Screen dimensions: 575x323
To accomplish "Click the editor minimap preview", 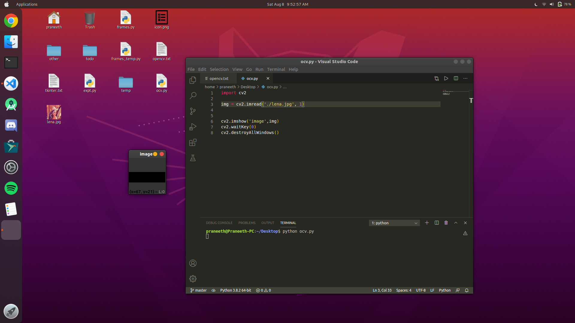I will click(447, 93).
